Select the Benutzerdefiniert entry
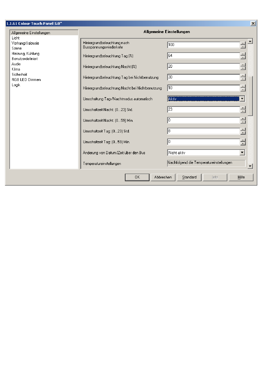262x391 pixels. [x=25, y=59]
